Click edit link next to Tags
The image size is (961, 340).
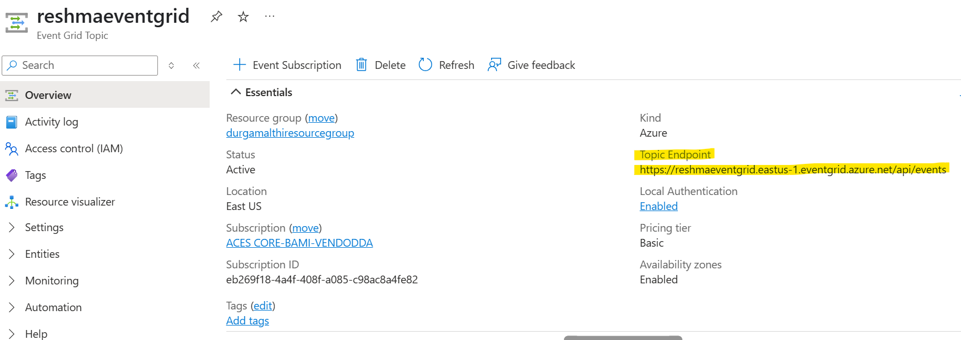[263, 306]
